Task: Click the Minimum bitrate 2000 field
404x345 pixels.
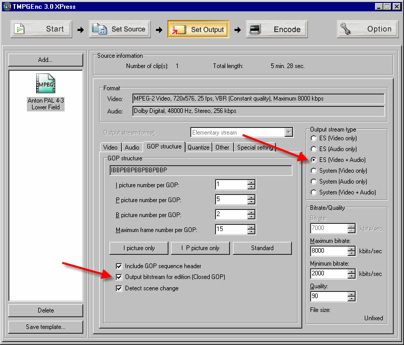Action: [x=329, y=274]
